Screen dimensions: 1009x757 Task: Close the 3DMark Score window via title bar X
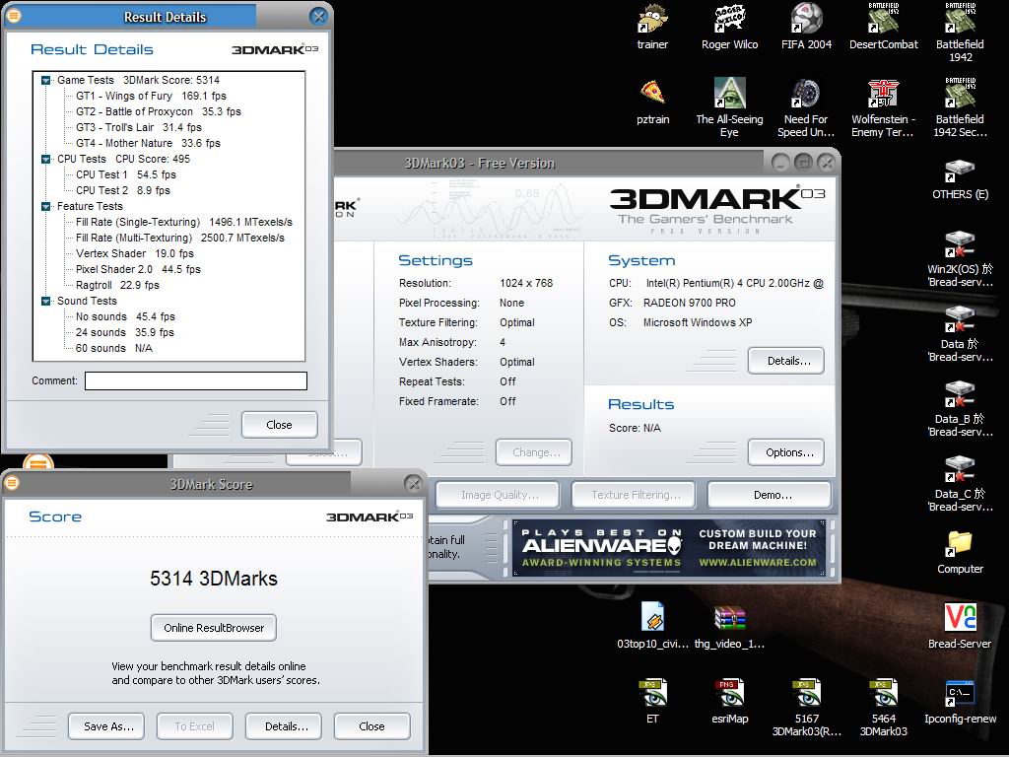413,483
